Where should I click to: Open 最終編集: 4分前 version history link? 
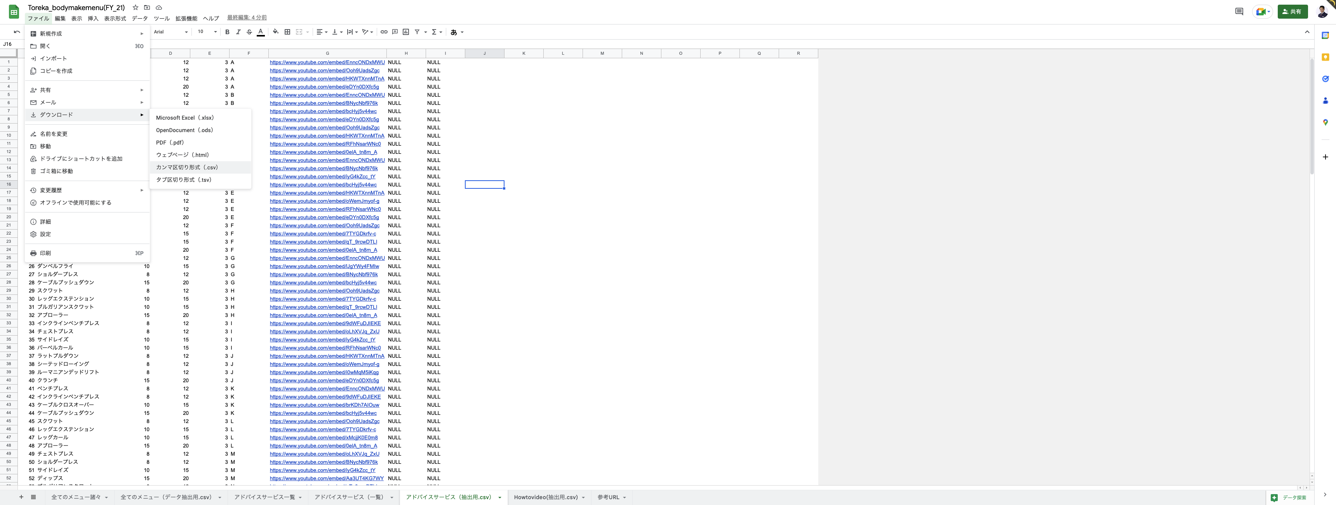point(246,17)
